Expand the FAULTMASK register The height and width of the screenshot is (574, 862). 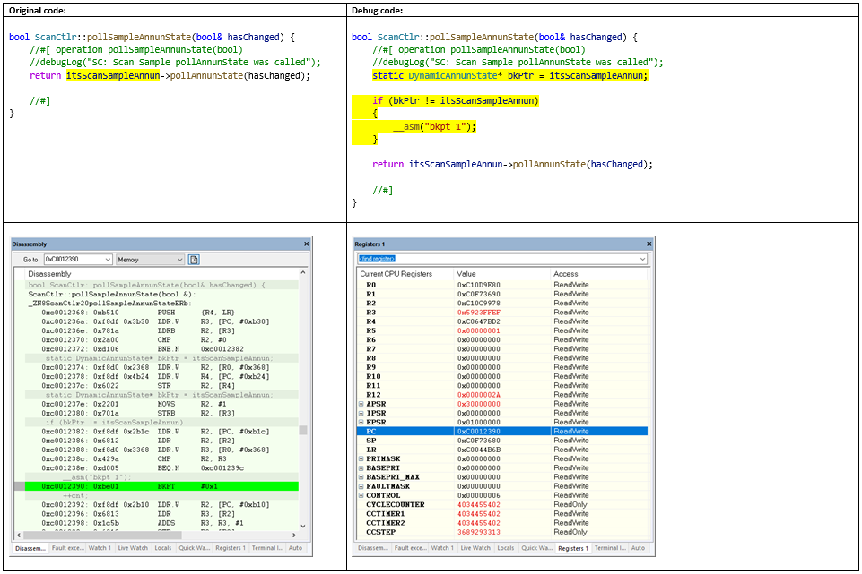pyautogui.click(x=361, y=486)
